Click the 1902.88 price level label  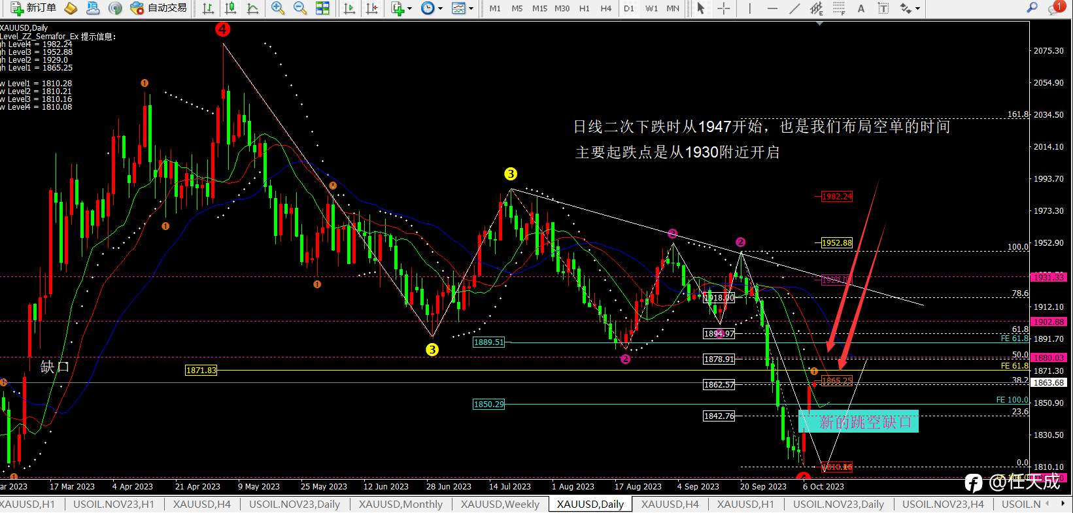[1049, 322]
